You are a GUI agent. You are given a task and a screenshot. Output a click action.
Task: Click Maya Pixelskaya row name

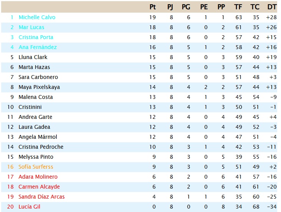pyautogui.click(x=39, y=87)
